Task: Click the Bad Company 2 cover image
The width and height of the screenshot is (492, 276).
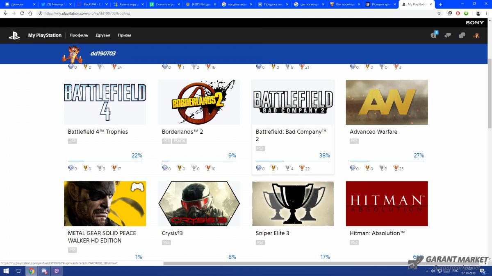Action: click(x=293, y=102)
